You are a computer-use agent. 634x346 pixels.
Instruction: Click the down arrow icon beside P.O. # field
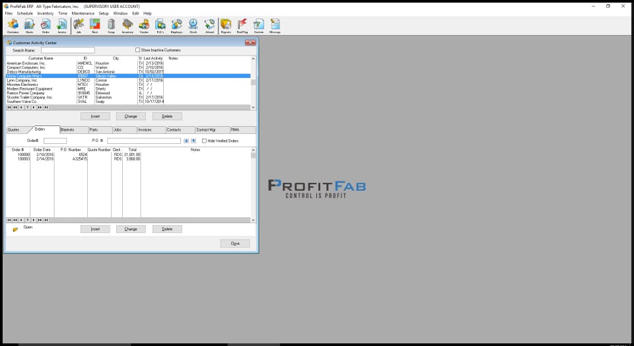pyautogui.click(x=186, y=141)
